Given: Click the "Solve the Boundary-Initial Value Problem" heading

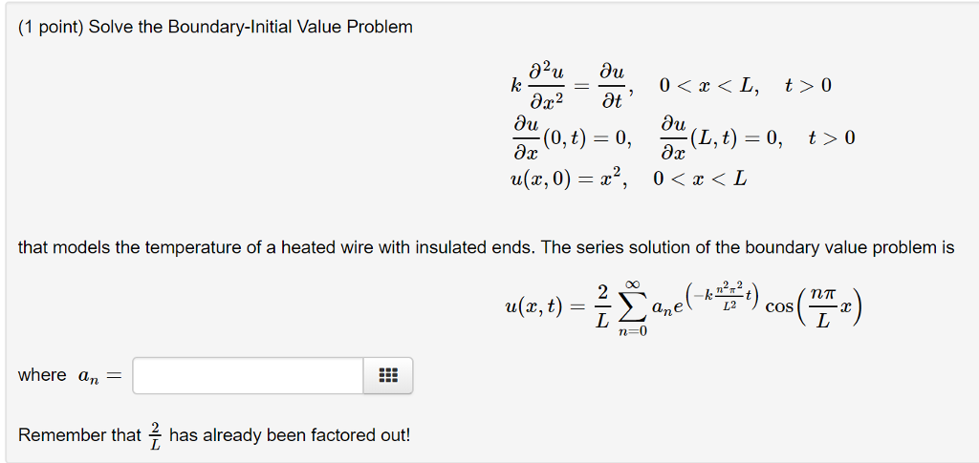Looking at the screenshot, I should point(250,28).
